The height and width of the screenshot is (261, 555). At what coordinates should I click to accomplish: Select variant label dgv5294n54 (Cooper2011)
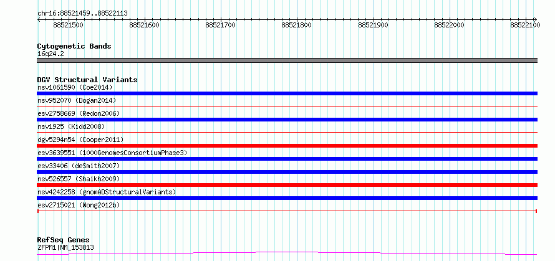[x=80, y=140]
